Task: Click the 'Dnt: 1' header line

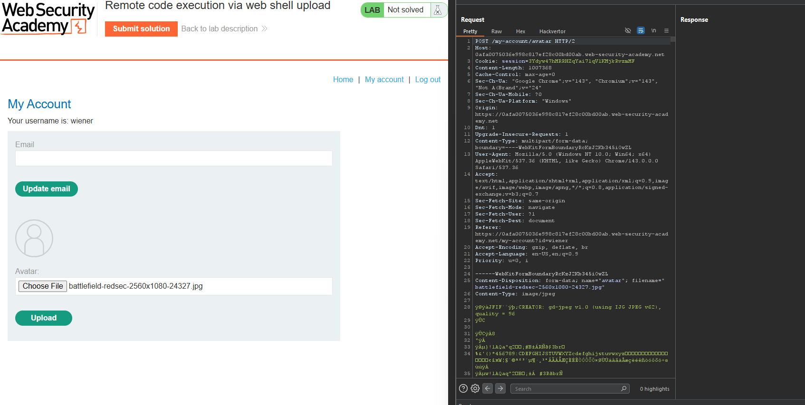Action: (x=485, y=128)
